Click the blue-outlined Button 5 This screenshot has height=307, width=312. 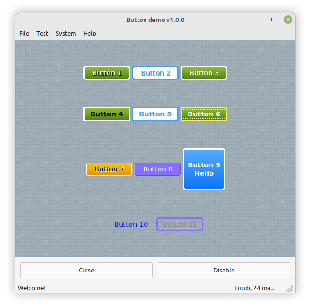(x=155, y=114)
